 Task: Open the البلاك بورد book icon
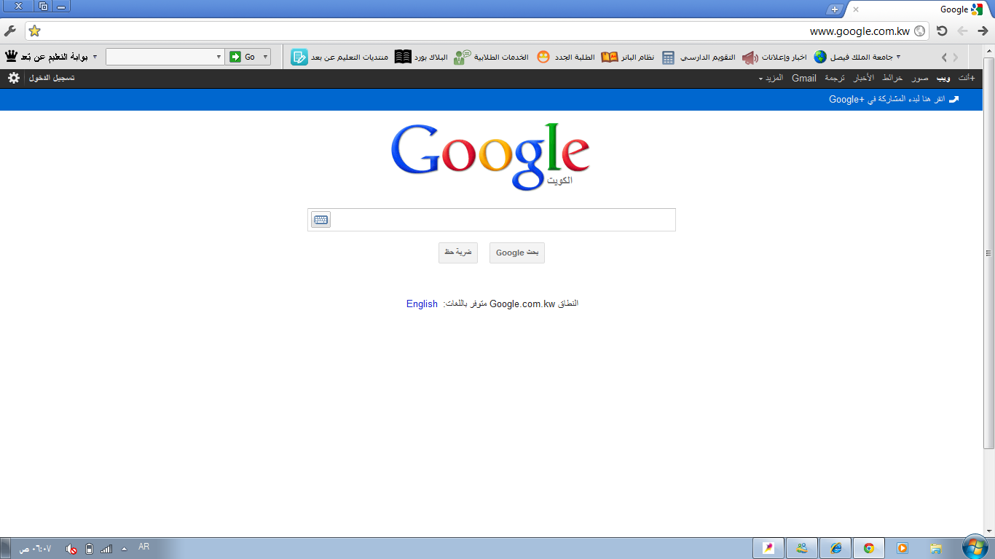pyautogui.click(x=403, y=57)
